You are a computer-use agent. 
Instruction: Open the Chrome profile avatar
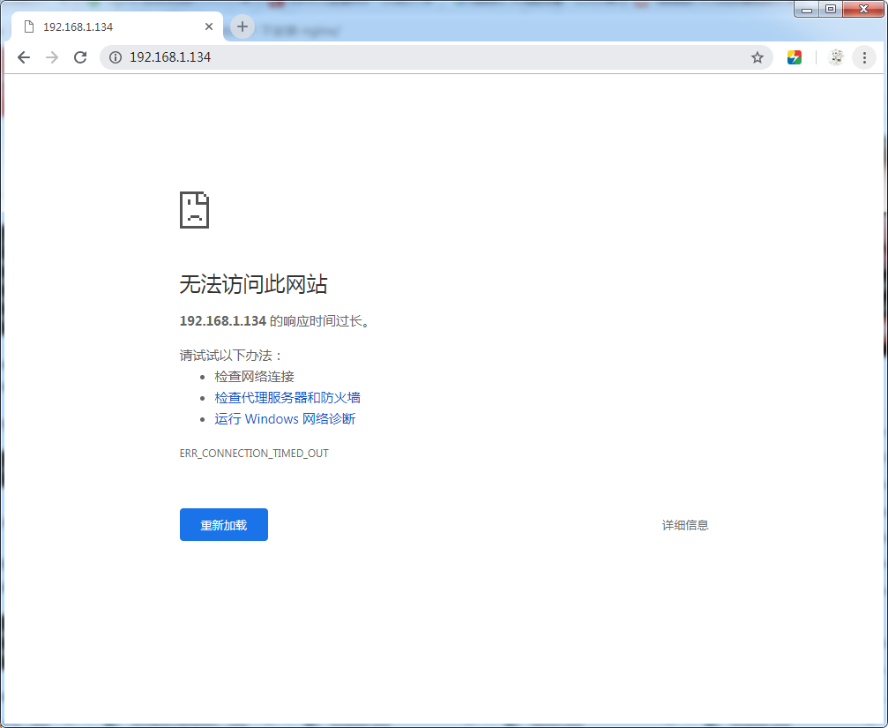point(836,57)
